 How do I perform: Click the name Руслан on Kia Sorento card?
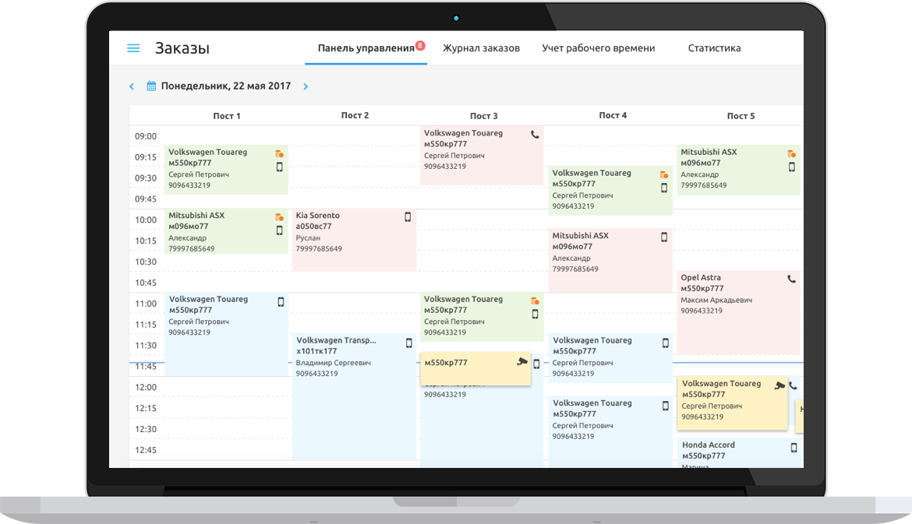[308, 237]
